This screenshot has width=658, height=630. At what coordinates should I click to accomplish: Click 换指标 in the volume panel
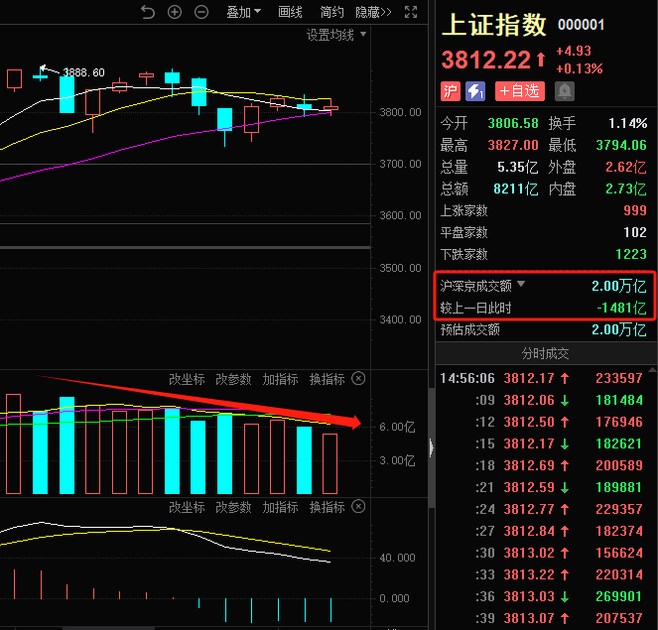pyautogui.click(x=327, y=379)
